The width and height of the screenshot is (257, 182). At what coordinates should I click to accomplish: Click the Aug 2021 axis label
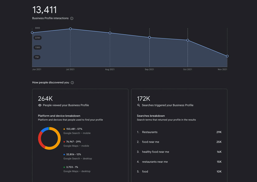coord(110,69)
